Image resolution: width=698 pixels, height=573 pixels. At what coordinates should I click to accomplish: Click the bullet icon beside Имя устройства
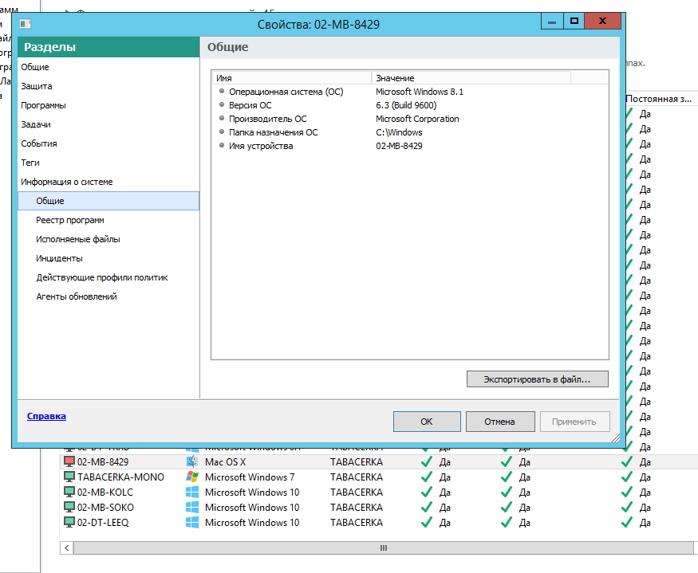(222, 146)
